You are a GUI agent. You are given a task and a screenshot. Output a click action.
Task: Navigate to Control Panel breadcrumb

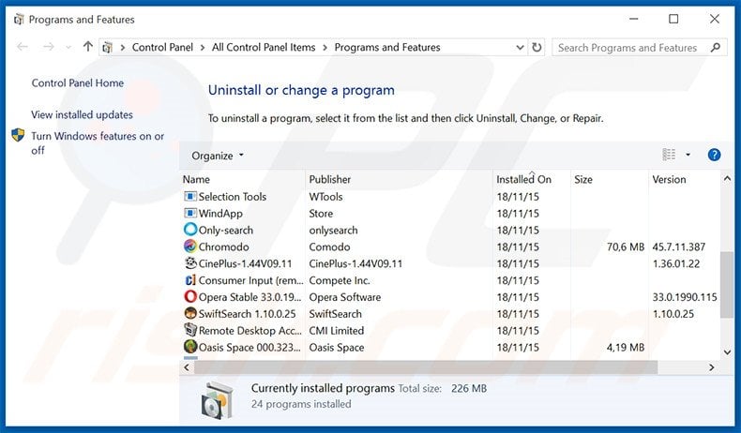(162, 47)
